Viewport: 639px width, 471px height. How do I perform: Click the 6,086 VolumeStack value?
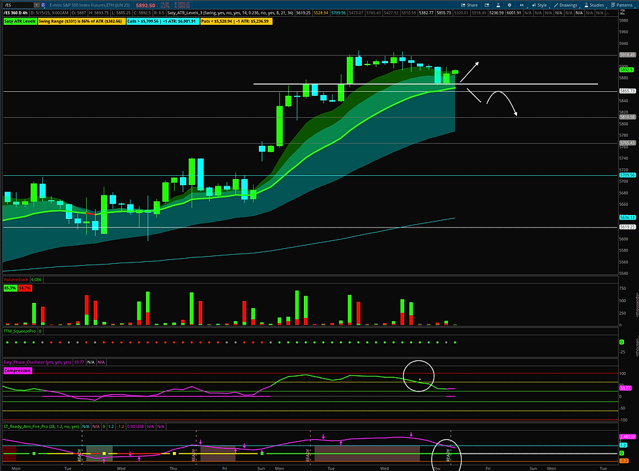tap(37, 279)
